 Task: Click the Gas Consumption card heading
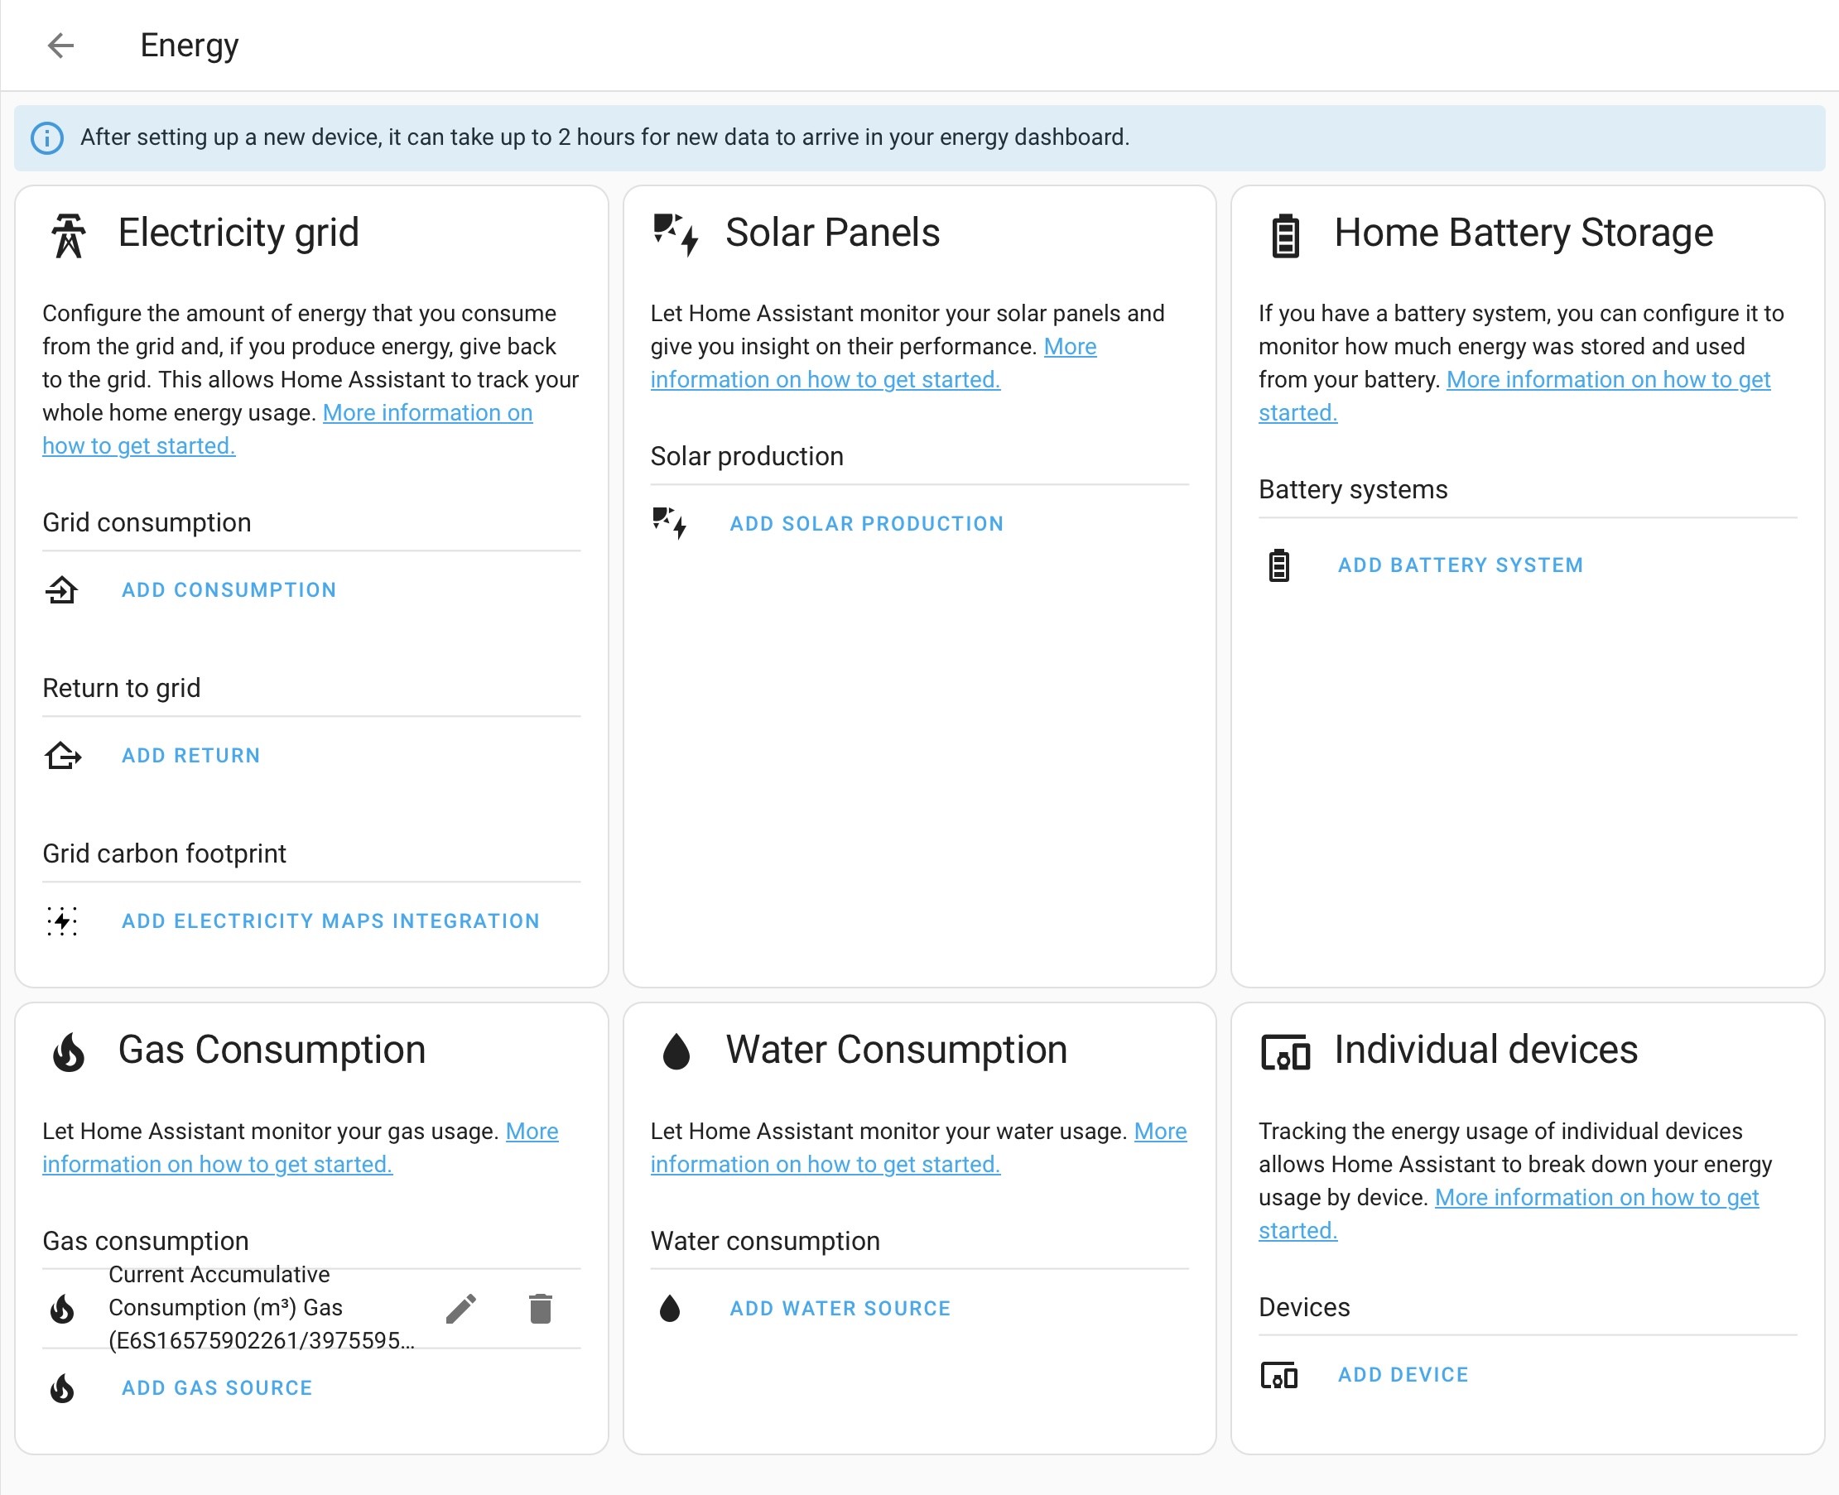272,1050
